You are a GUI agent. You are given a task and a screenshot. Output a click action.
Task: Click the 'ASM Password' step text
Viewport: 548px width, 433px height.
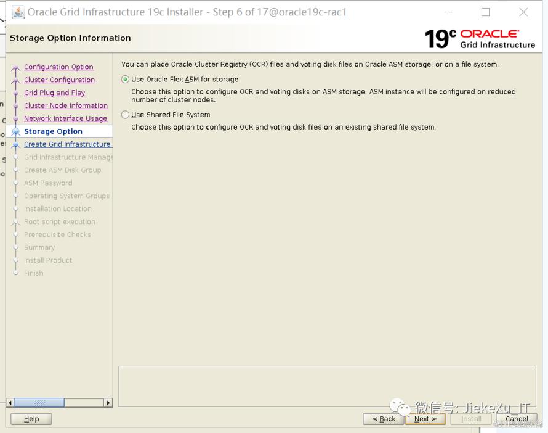[48, 183]
